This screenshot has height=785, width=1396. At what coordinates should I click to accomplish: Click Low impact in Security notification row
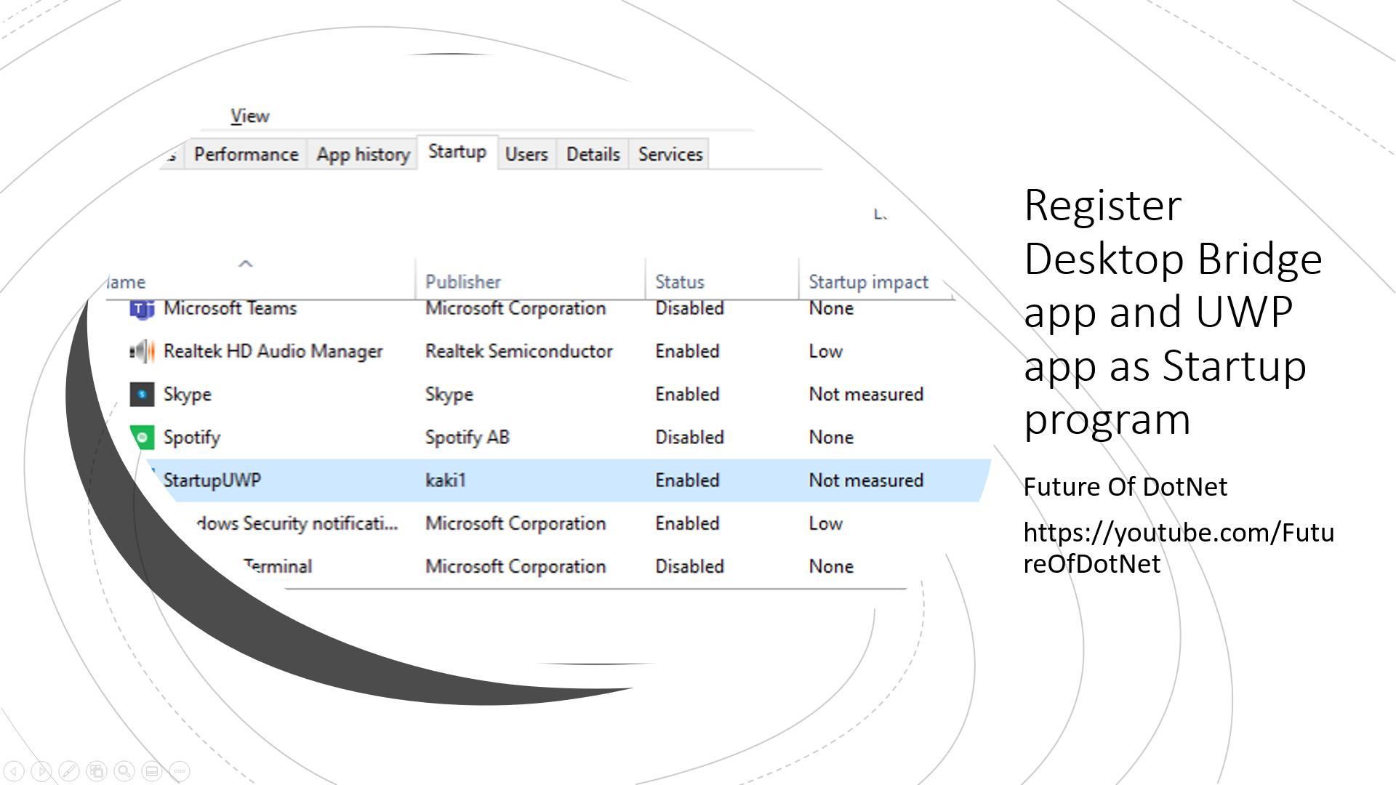pyautogui.click(x=825, y=523)
